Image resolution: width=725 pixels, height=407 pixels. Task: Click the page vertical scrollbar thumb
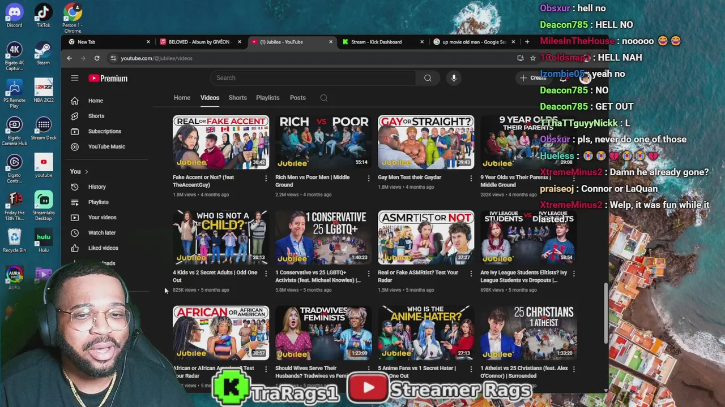click(605, 313)
